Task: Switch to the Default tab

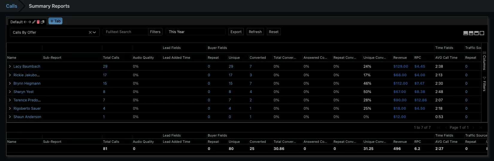Action: (16, 22)
